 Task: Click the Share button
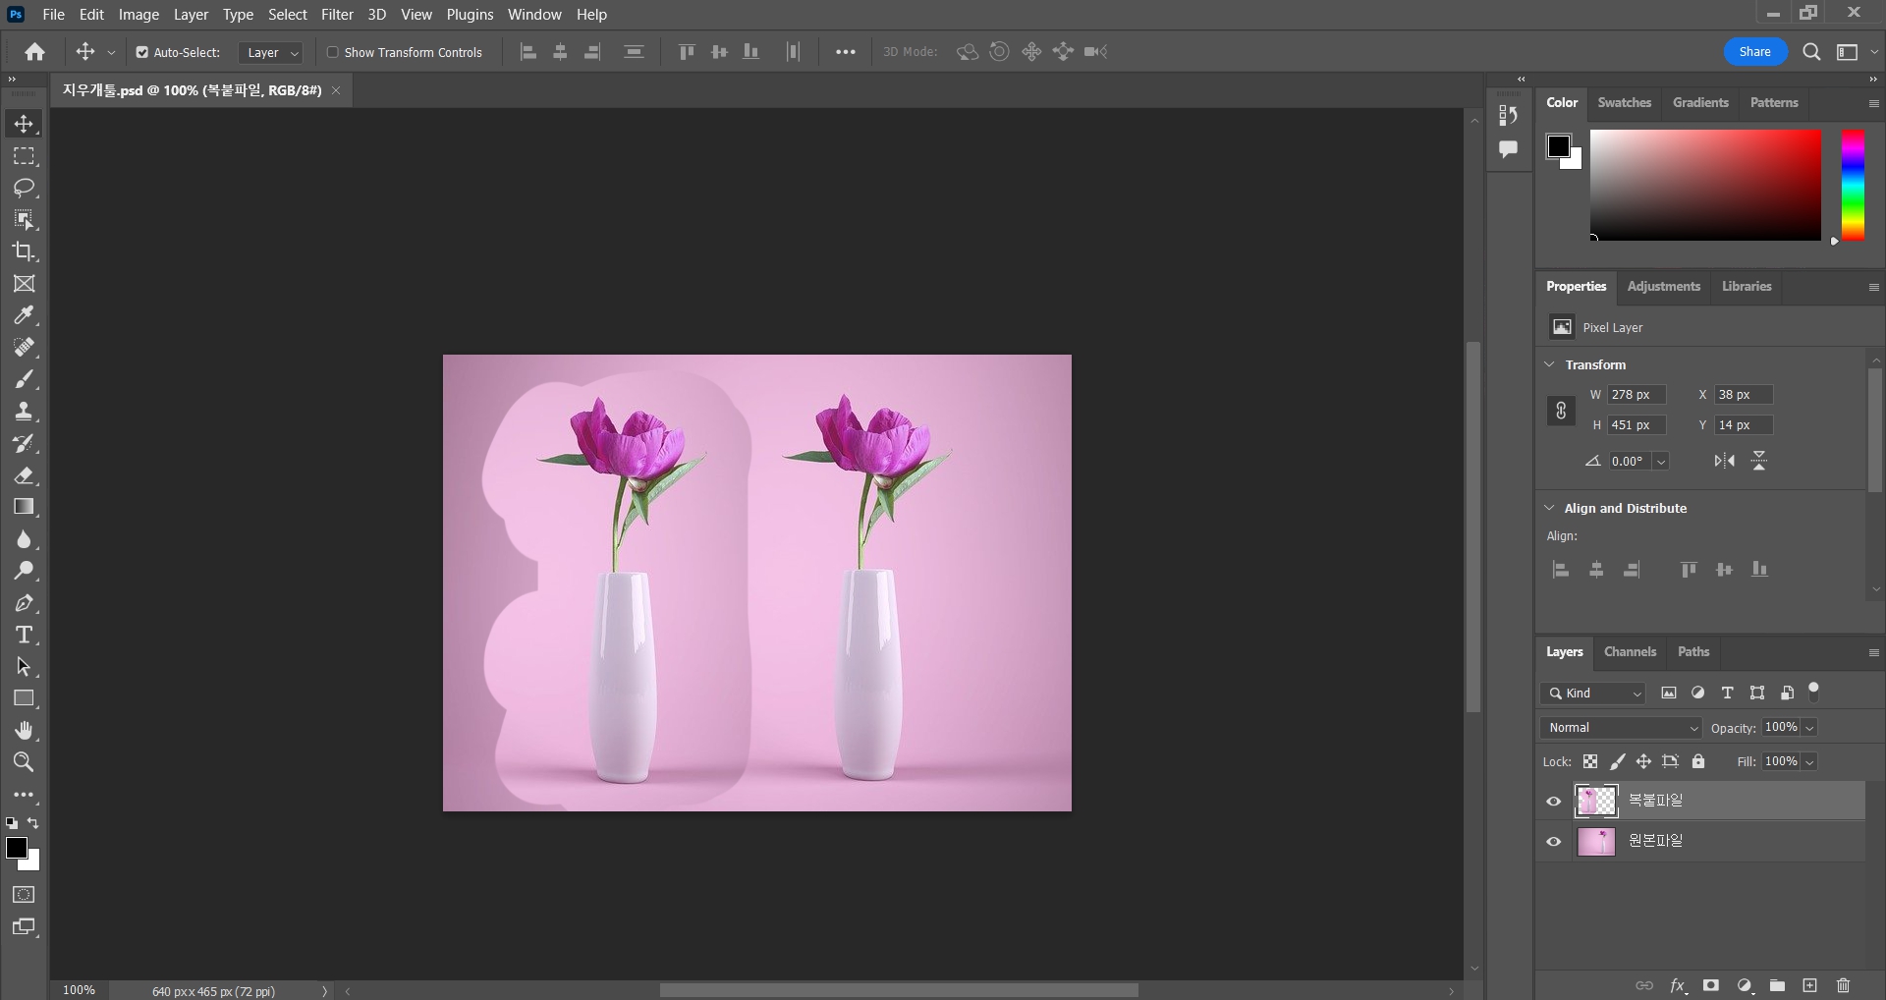point(1754,52)
